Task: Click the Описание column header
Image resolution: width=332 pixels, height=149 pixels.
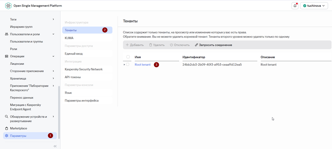Action: click(268, 57)
